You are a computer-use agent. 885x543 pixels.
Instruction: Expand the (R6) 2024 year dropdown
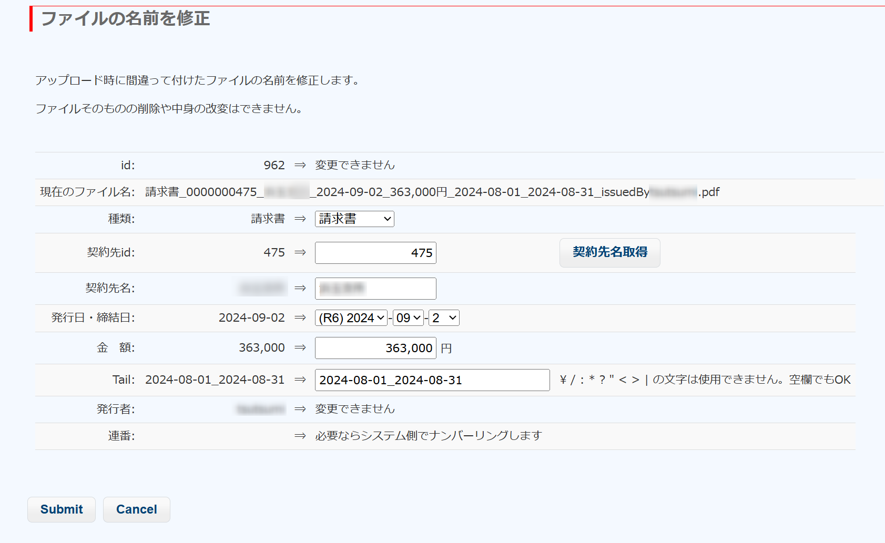pyautogui.click(x=351, y=318)
